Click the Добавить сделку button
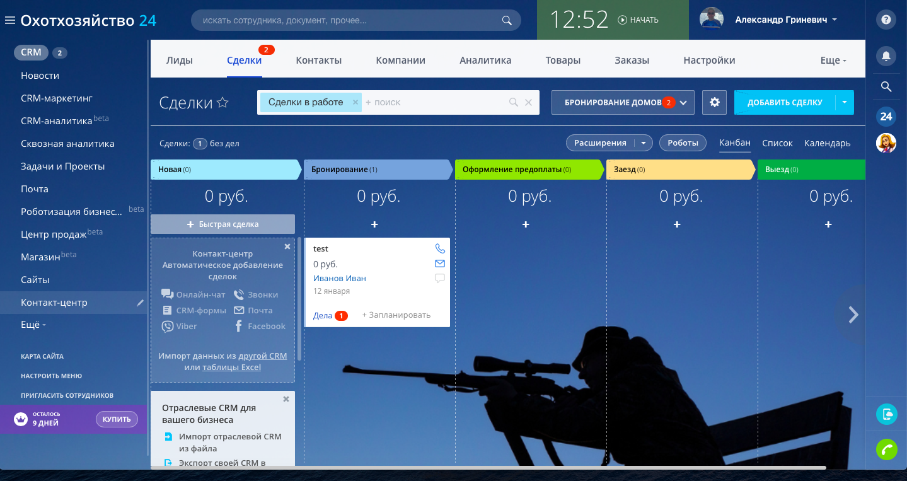 click(785, 102)
